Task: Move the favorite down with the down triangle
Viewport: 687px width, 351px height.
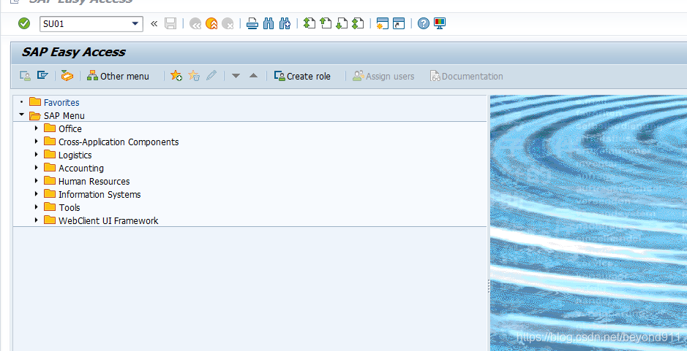Action: [x=236, y=76]
